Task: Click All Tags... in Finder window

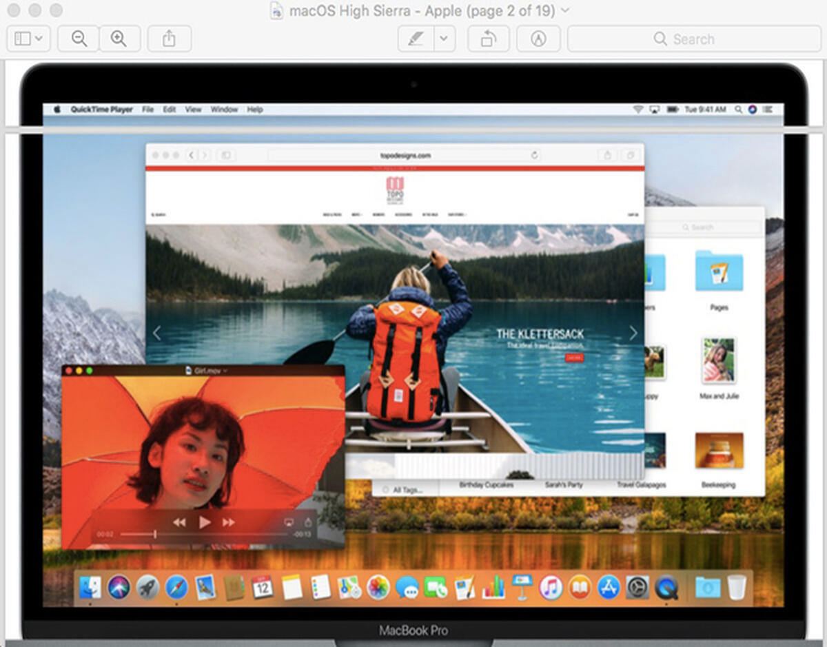Action: [x=407, y=489]
